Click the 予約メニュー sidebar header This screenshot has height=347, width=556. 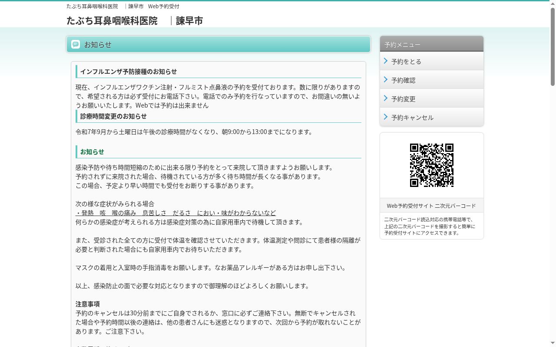click(432, 44)
